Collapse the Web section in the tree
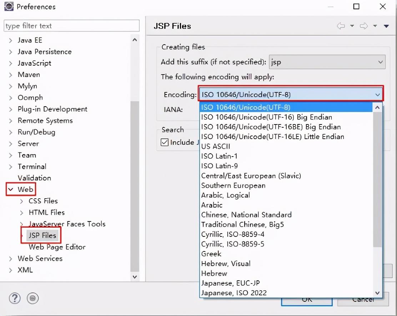This screenshot has width=397, height=316. coord(10,189)
